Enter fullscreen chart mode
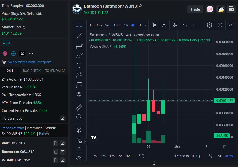The image size is (238, 167). pos(220,25)
